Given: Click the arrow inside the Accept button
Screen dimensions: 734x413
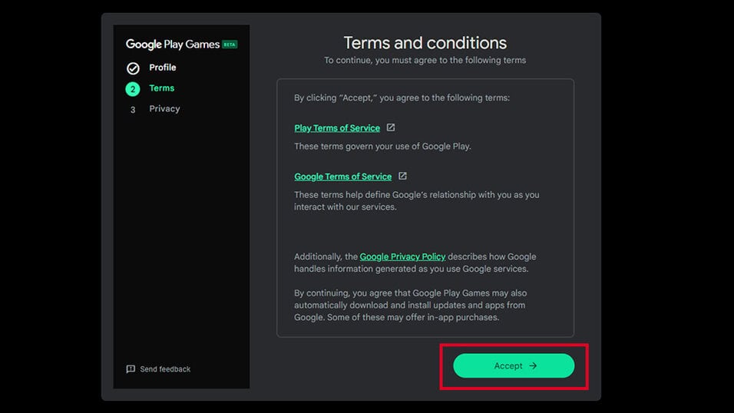Looking at the screenshot, I should tap(533, 366).
